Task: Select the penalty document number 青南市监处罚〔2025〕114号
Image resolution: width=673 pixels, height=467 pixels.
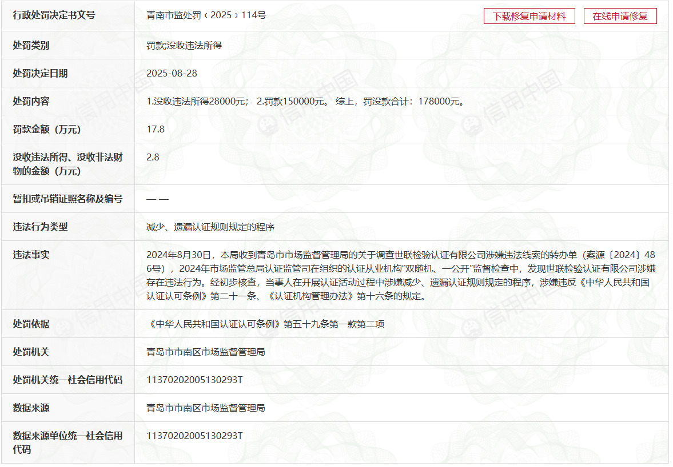Action: coord(206,15)
